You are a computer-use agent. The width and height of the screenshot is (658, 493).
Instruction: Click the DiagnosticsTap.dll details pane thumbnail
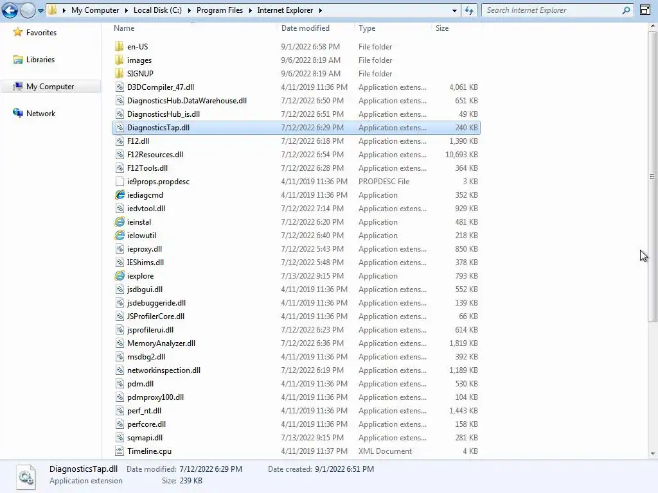(26, 477)
